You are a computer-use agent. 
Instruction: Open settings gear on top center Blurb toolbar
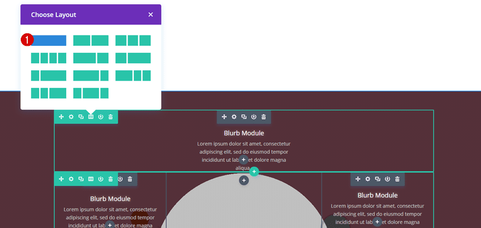(234, 117)
